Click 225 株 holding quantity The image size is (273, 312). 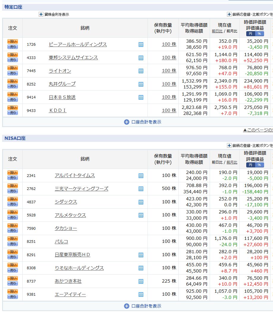point(169,281)
